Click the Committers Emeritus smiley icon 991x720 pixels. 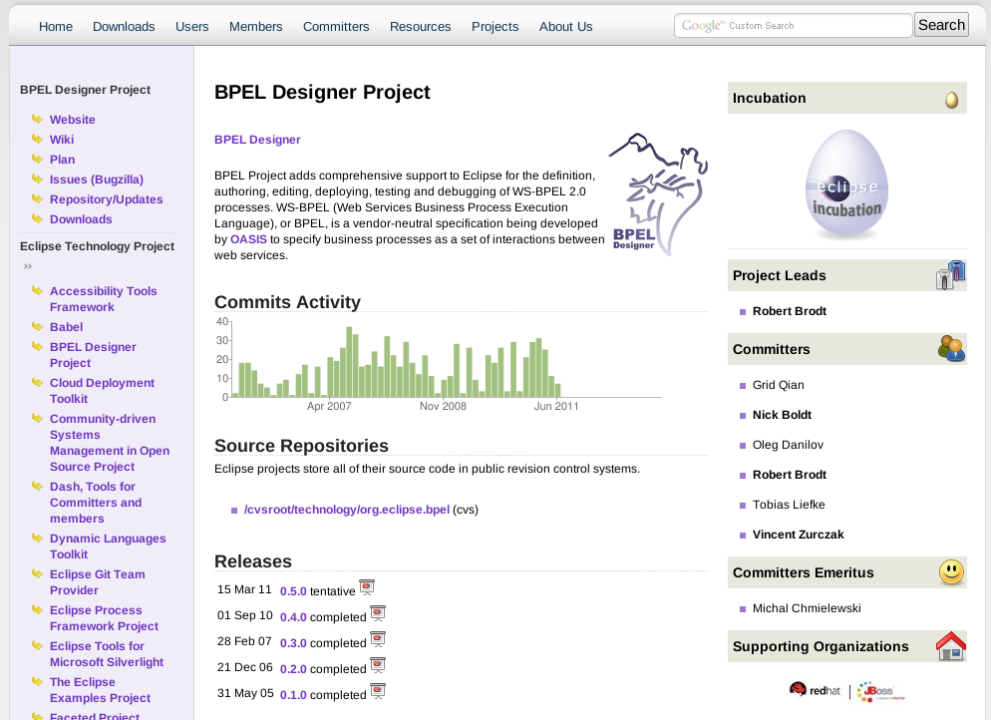coord(951,572)
